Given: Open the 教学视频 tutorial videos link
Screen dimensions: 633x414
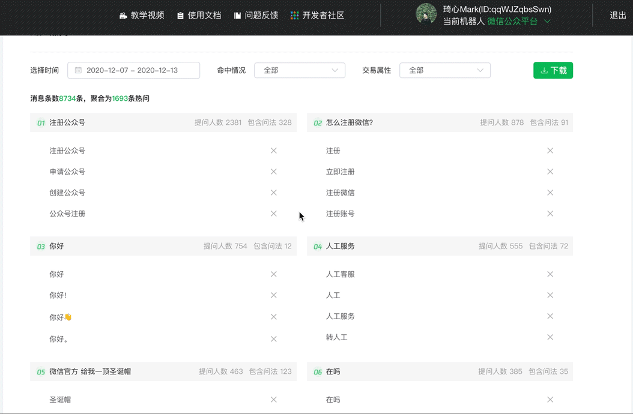Looking at the screenshot, I should click(142, 16).
